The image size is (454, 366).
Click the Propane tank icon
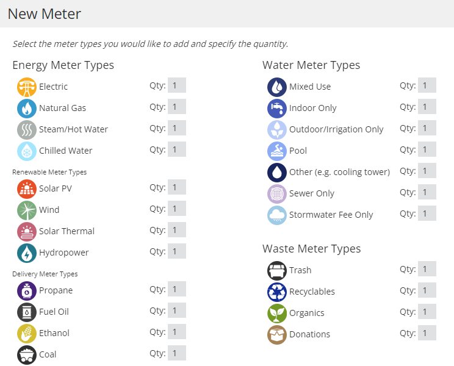(27, 290)
